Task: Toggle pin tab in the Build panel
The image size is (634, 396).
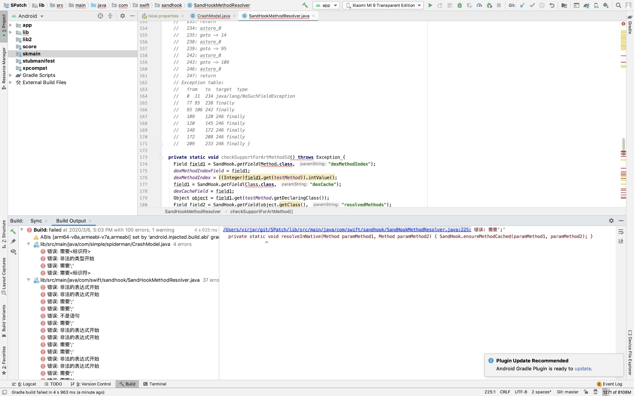Action: pyautogui.click(x=13, y=241)
